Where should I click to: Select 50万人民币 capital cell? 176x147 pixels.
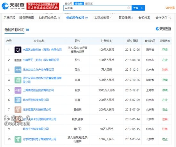click(x=107, y=129)
